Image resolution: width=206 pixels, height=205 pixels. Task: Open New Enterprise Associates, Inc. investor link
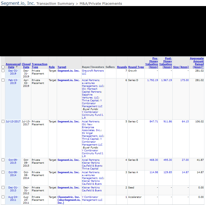pos(92,127)
